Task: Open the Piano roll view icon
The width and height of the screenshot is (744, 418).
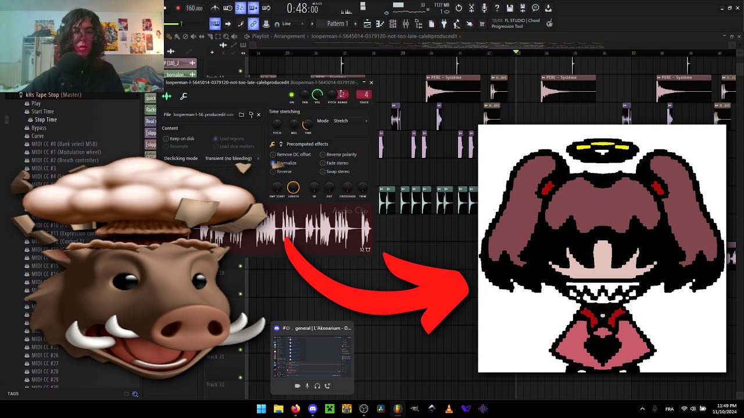Action: [x=380, y=24]
